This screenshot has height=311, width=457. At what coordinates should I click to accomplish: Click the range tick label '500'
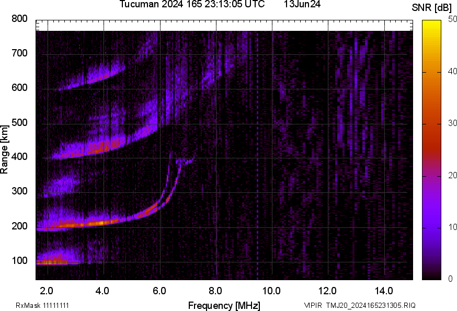click(19, 122)
